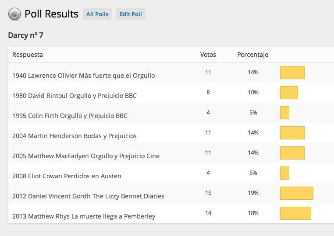Select the 2005 Matthew MacFadyen answer row
The width and height of the screenshot is (334, 236).
click(86, 156)
